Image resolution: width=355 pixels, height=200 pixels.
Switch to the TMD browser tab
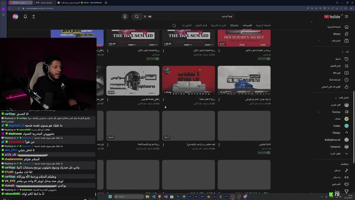(44, 2)
